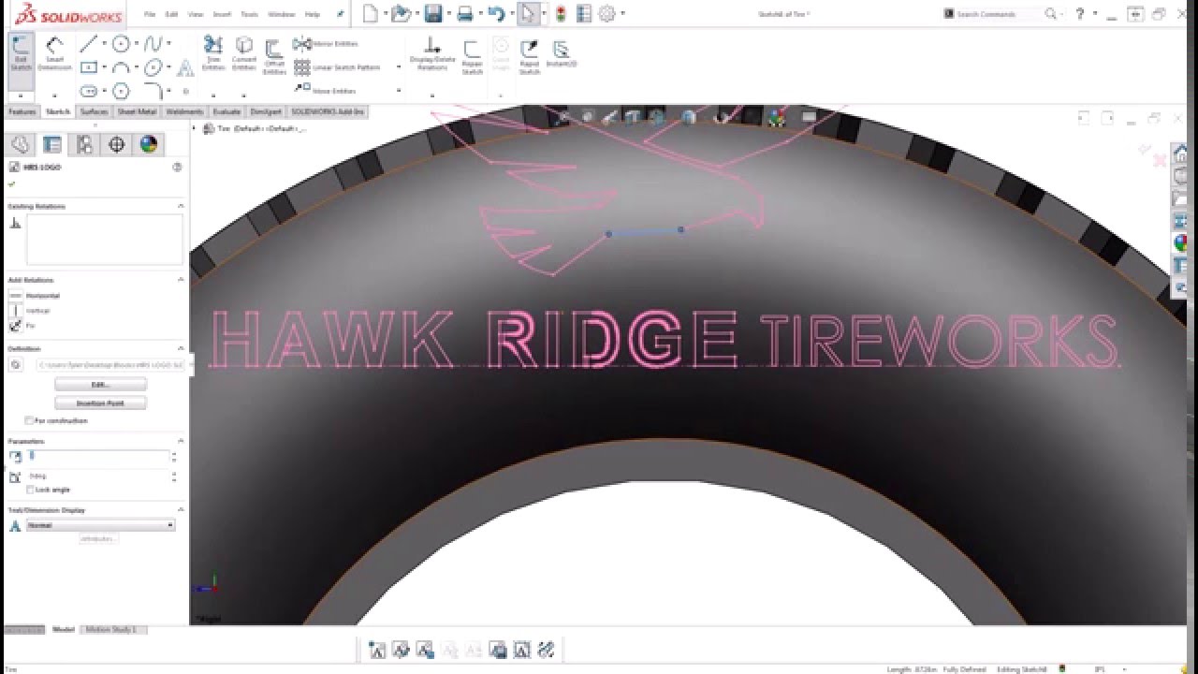Enable the Lock angle checkbox

[x=31, y=490]
